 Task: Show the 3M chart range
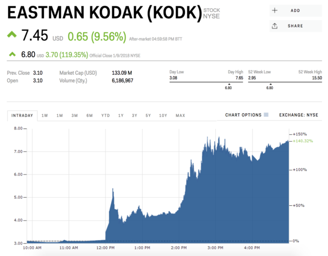tap(75, 116)
